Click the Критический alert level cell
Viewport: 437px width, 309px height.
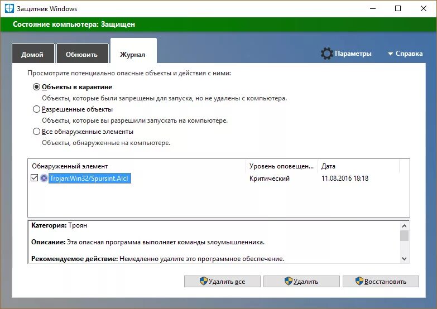pyautogui.click(x=269, y=178)
